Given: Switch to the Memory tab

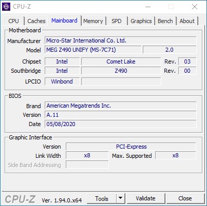Looking at the screenshot, I should (93, 21).
